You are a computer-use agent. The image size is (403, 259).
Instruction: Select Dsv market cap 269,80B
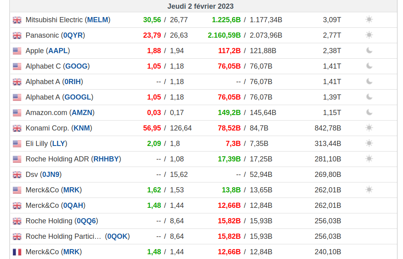(328, 175)
